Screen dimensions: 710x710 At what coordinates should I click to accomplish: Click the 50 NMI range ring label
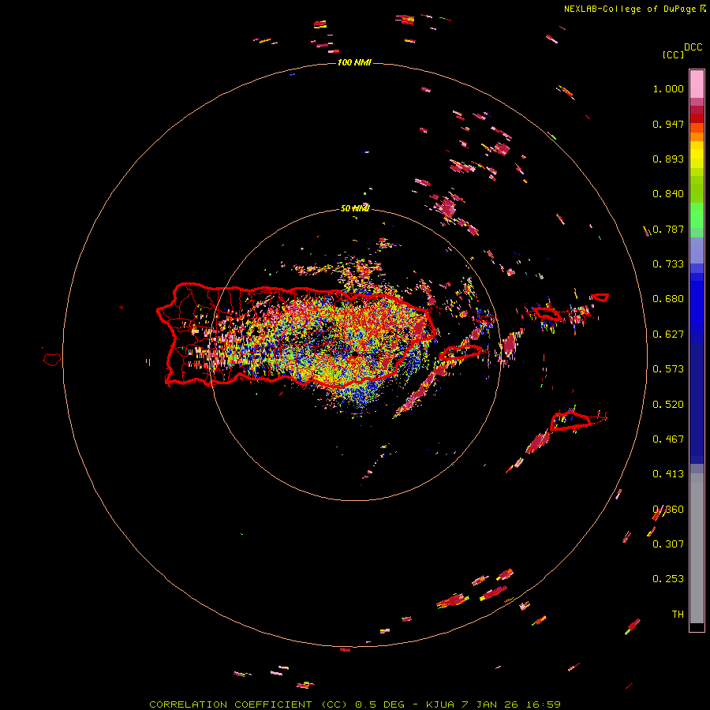click(x=355, y=208)
